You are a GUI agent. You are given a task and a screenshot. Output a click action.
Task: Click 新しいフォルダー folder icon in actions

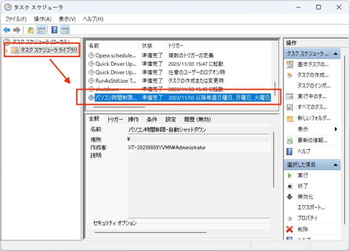290,118
